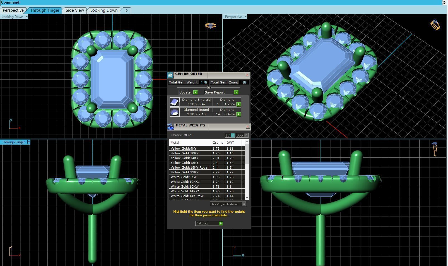Click the Metal column header
Screen dimensions: 448x266
pyautogui.click(x=190, y=143)
